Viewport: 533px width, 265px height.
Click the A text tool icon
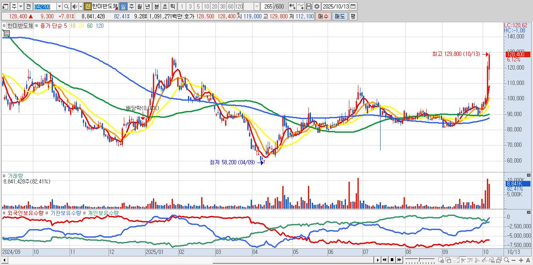click(528, 260)
